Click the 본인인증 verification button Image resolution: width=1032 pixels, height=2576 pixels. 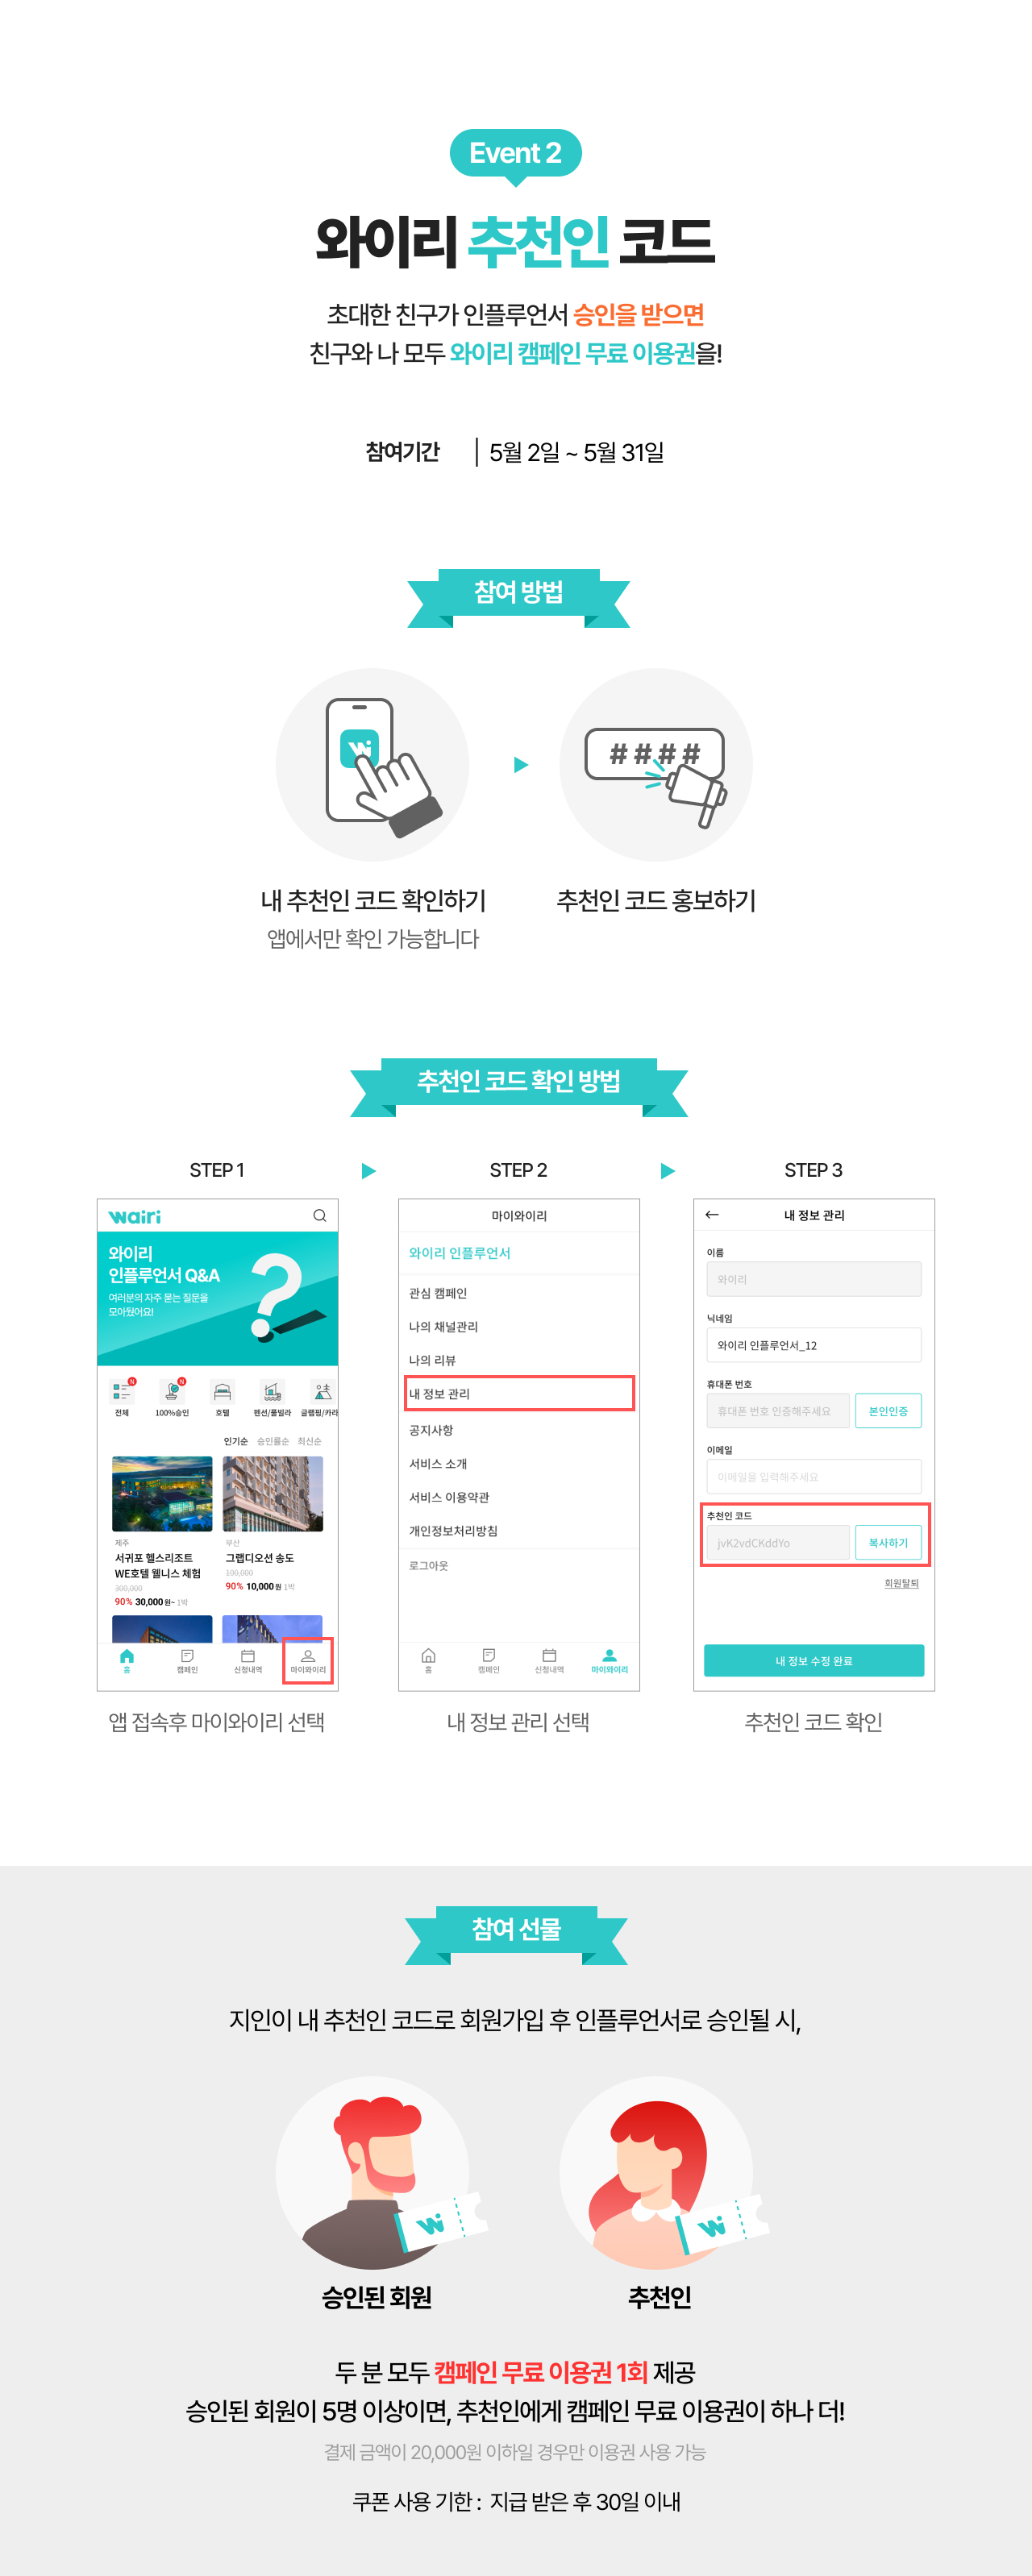[888, 1410]
